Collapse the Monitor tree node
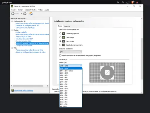 tap(12, 30)
